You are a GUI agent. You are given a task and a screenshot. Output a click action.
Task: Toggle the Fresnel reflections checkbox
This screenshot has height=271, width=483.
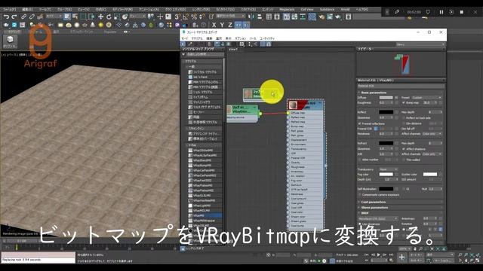click(360, 123)
